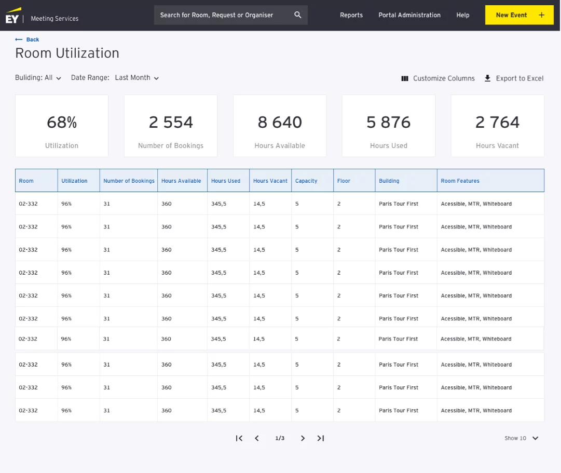561x473 pixels.
Task: Open search with the magnifying glass icon
Action: click(297, 15)
